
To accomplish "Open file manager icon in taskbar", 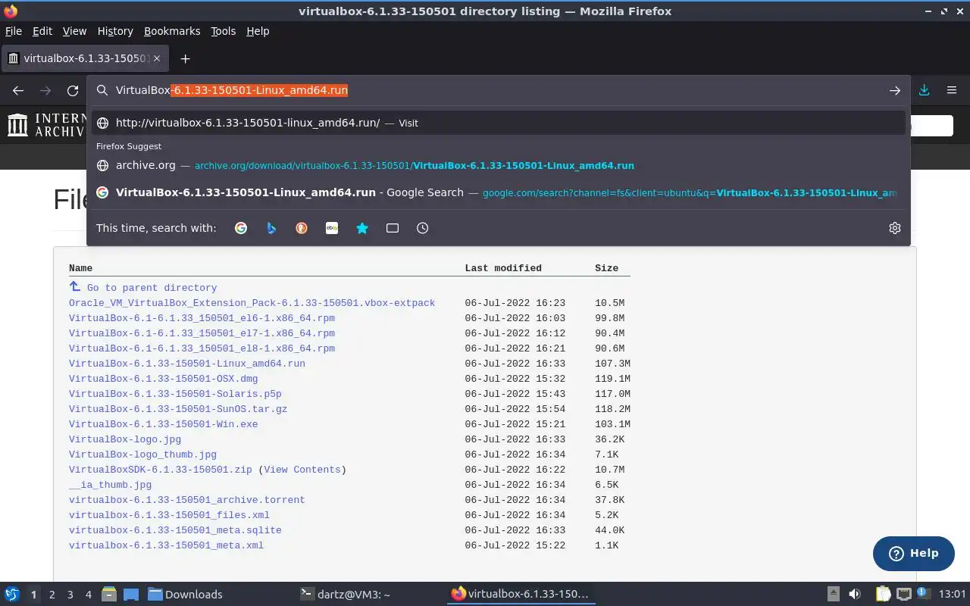I will coord(109,594).
